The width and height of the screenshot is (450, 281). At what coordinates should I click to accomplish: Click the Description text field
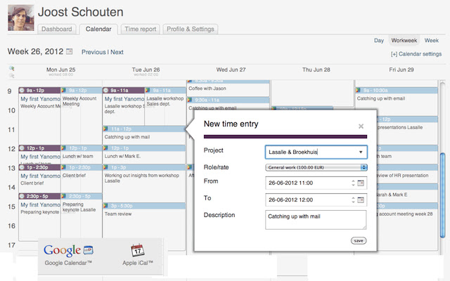315,220
